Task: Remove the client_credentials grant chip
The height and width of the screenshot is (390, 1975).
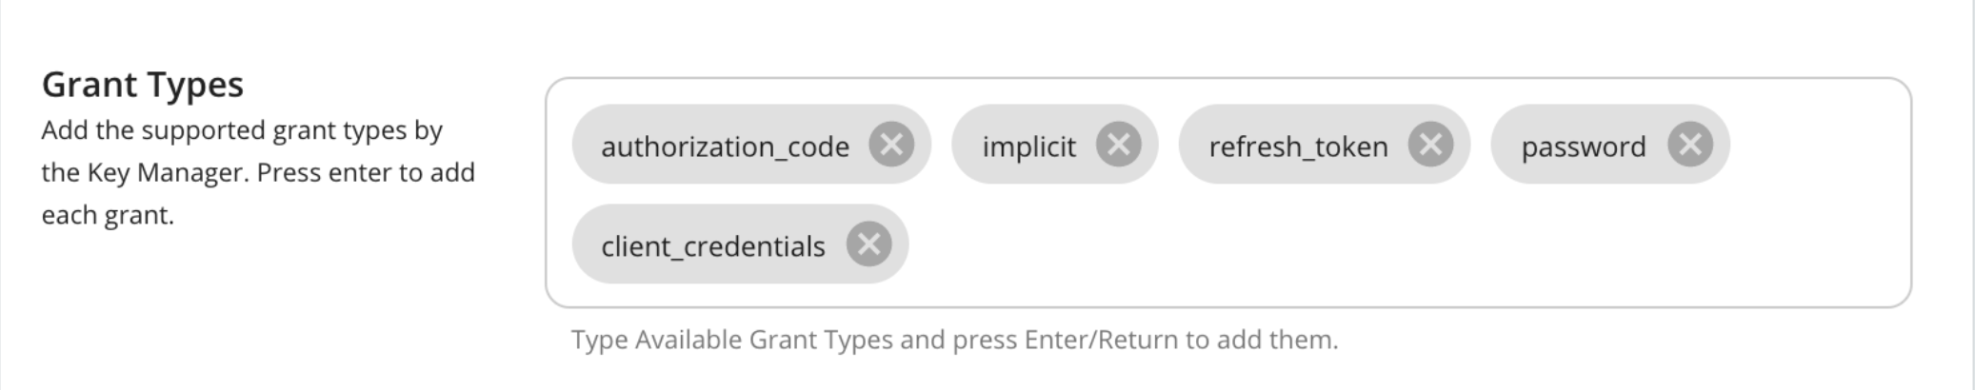Action: coord(868,244)
